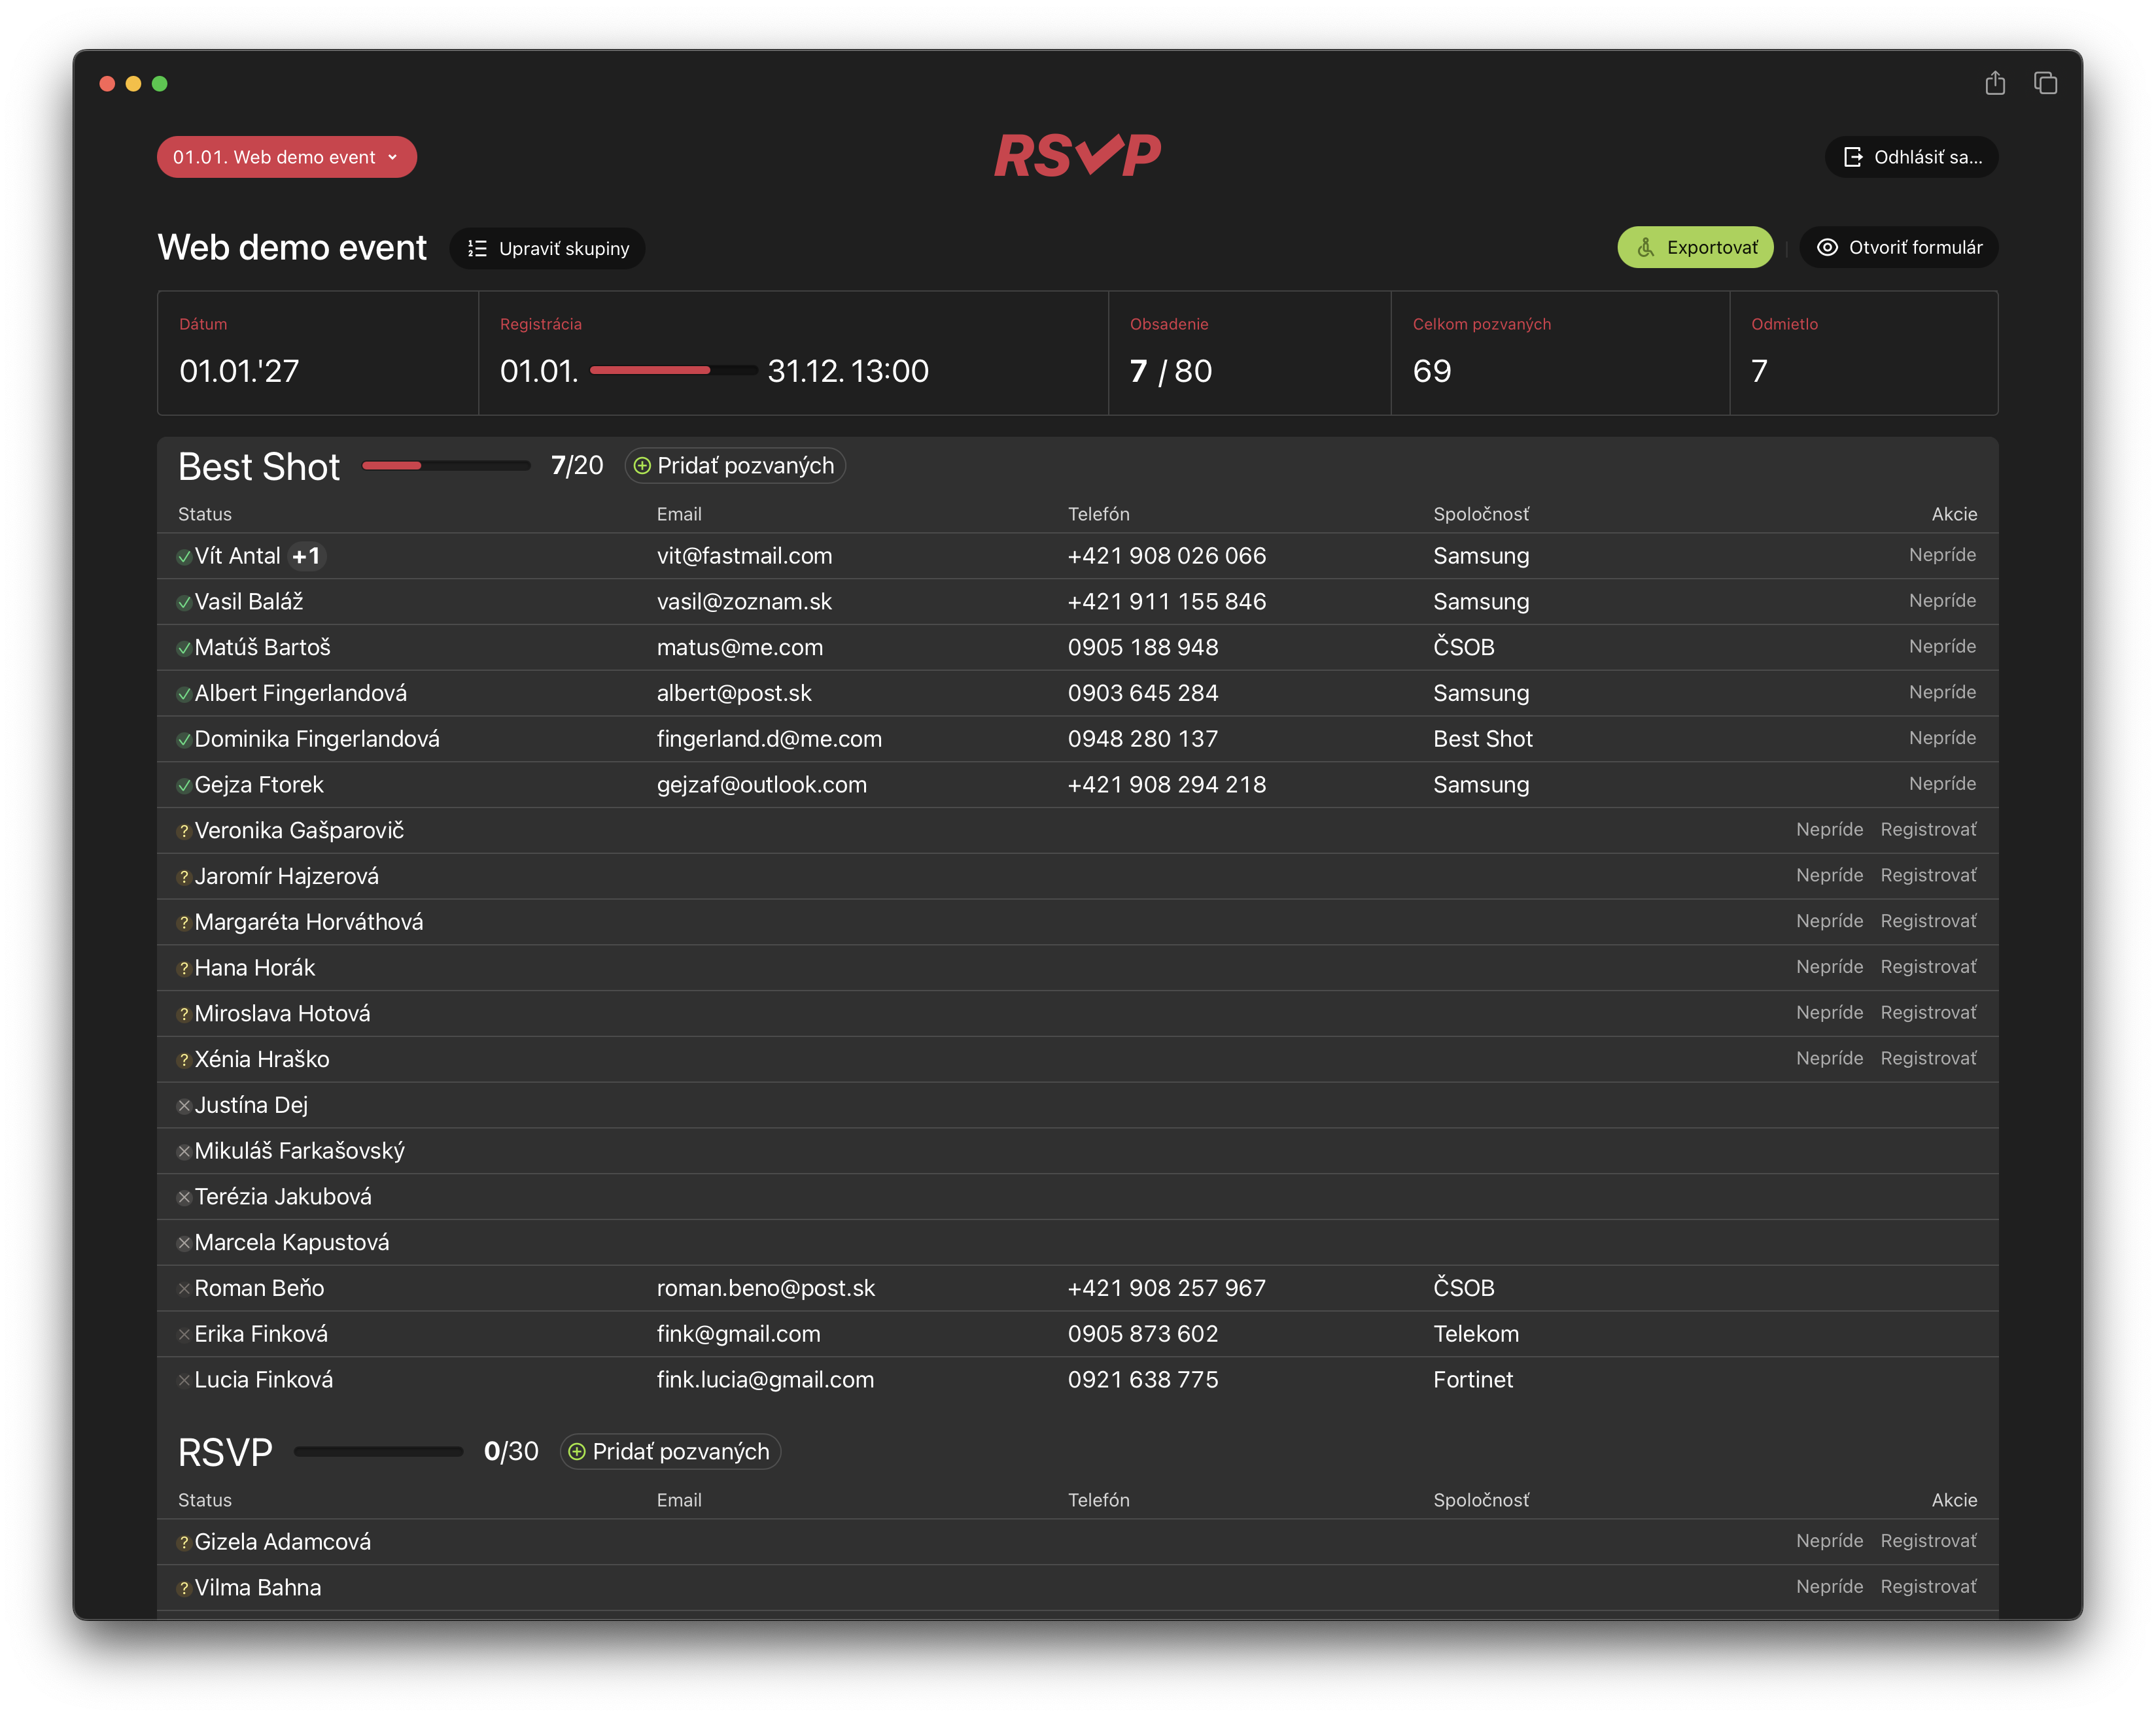Click the question mark icon for Gizela Adamcová
This screenshot has width=2156, height=1717.
[x=184, y=1543]
